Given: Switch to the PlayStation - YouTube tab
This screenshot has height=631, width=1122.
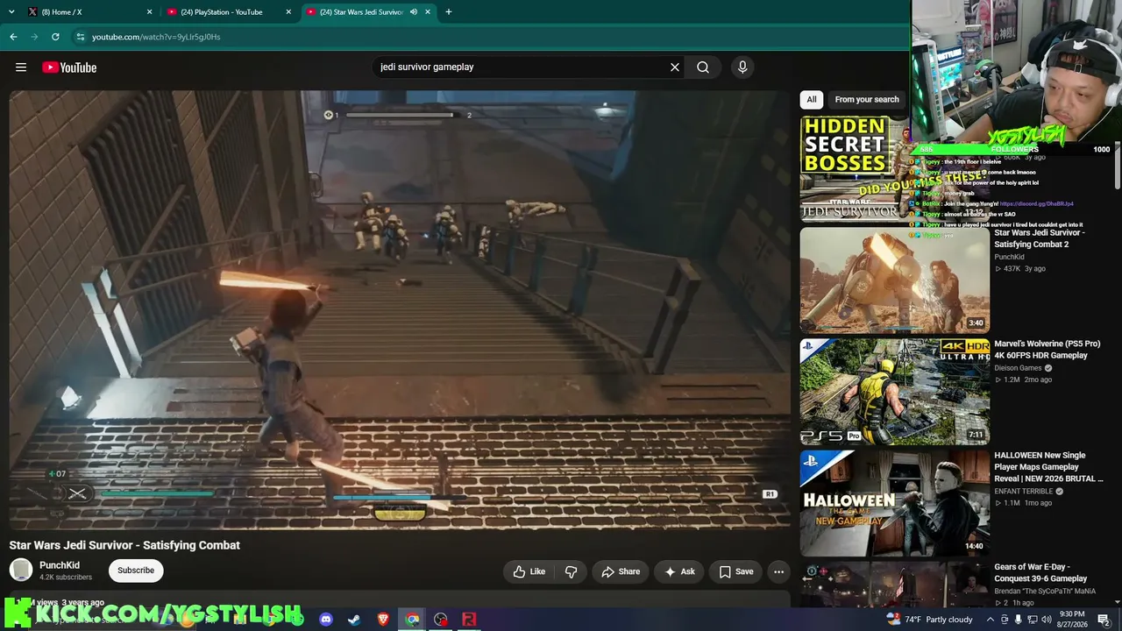Looking at the screenshot, I should (230, 12).
